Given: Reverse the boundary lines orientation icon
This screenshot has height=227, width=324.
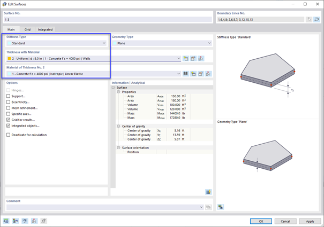Looking at the screenshot, I should [317, 19].
